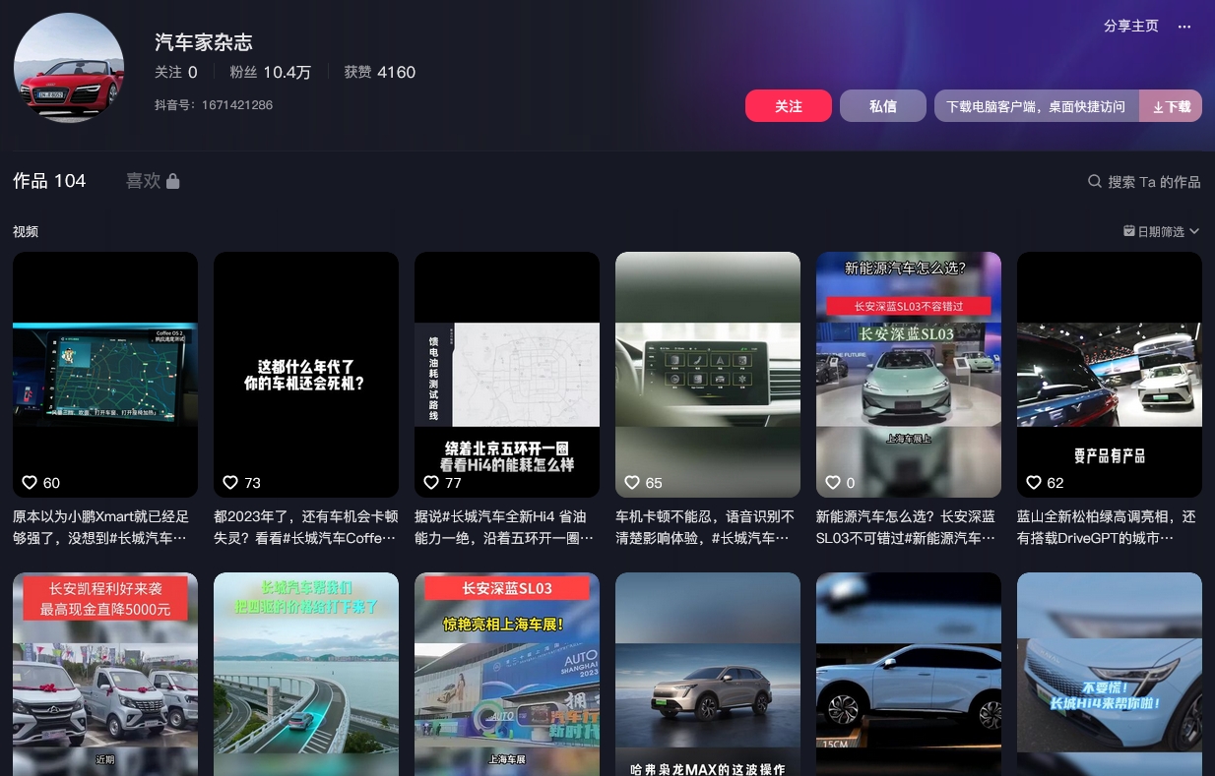Viewport: 1215px width, 776px height.
Task: Click the magnifier icon in 搜索 Ta 的作品
Action: tap(1095, 181)
